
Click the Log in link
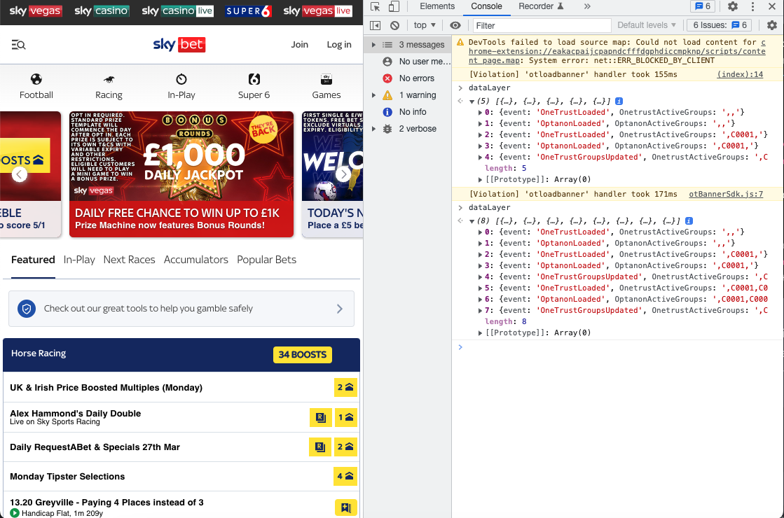pos(339,45)
